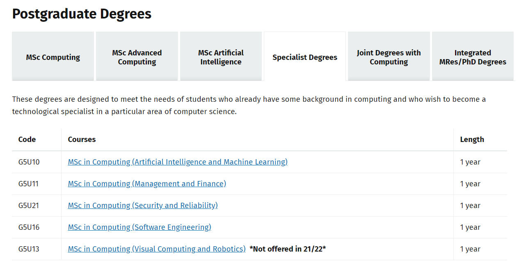Click the Courses column header
This screenshot has height=261, width=526.
(82, 140)
